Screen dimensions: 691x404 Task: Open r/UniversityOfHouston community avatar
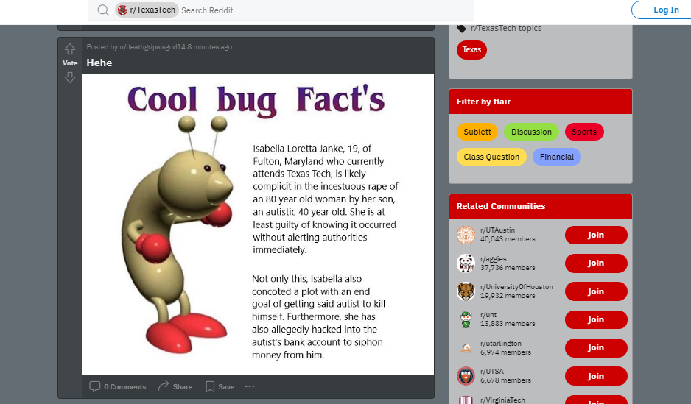[x=466, y=291]
